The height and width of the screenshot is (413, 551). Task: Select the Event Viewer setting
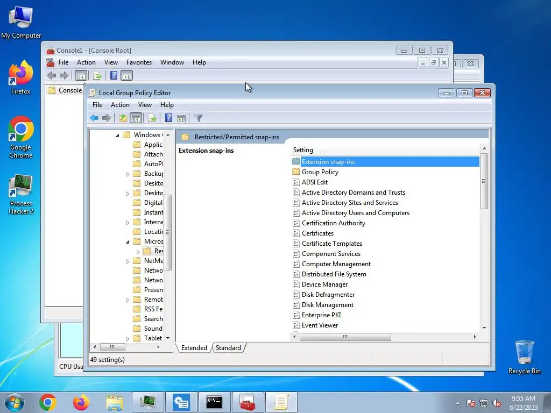pos(320,325)
